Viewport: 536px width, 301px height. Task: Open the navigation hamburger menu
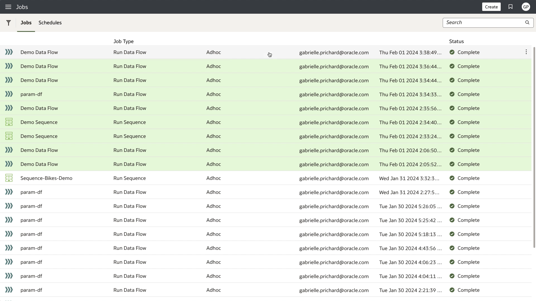(x=8, y=7)
